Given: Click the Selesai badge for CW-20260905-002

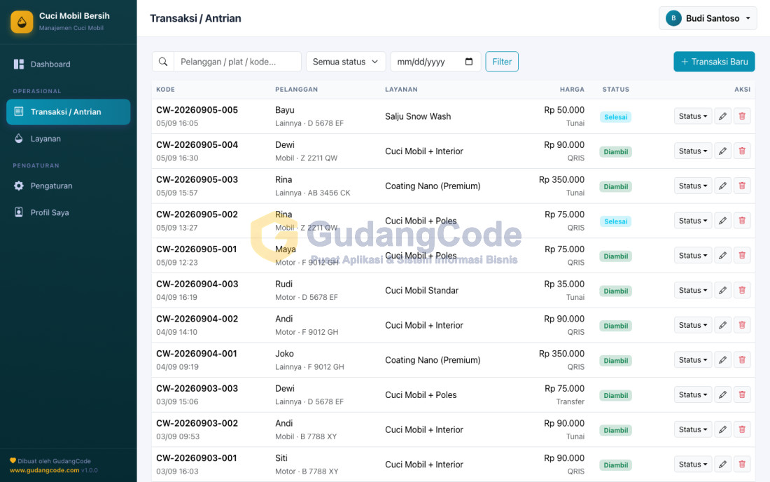Looking at the screenshot, I should [615, 221].
